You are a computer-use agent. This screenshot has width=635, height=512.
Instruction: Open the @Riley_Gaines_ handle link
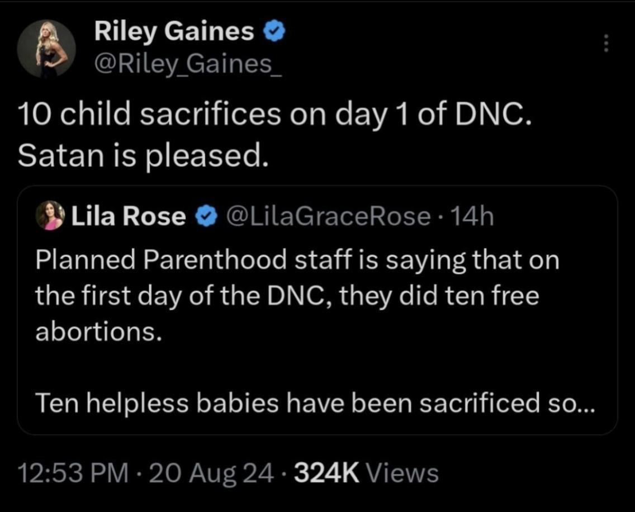coord(189,67)
